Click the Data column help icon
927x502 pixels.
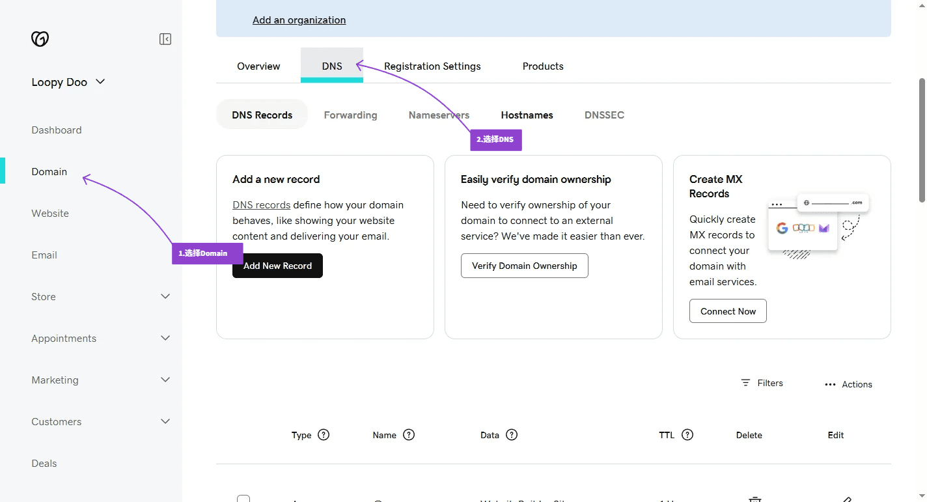512,435
